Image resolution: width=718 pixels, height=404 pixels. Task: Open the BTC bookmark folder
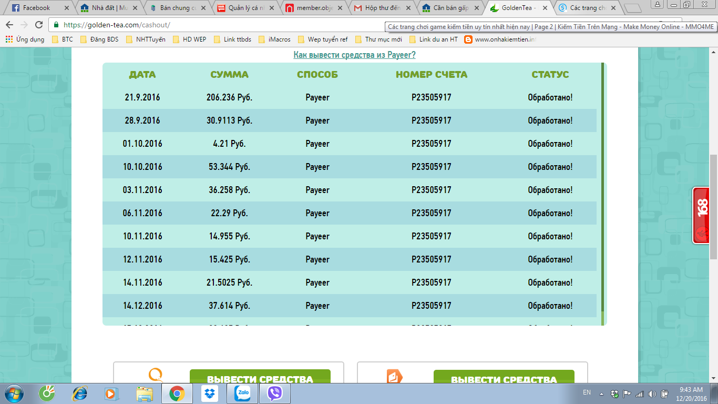63,39
